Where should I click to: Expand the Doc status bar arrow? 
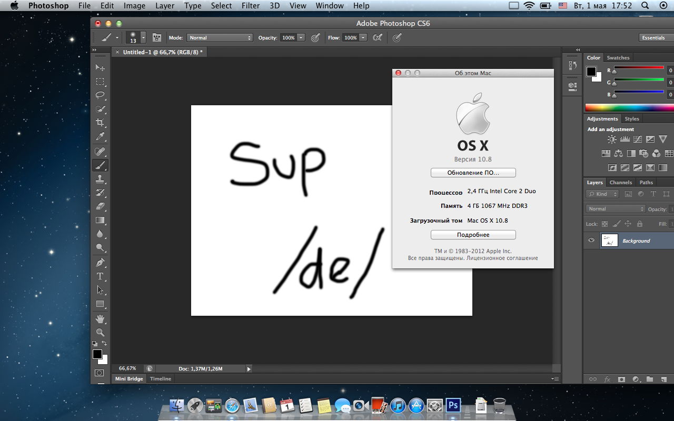[x=249, y=369]
